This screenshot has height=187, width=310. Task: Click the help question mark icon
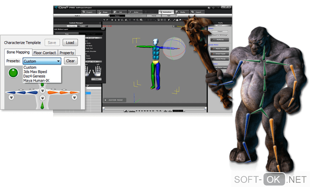pos(218,8)
